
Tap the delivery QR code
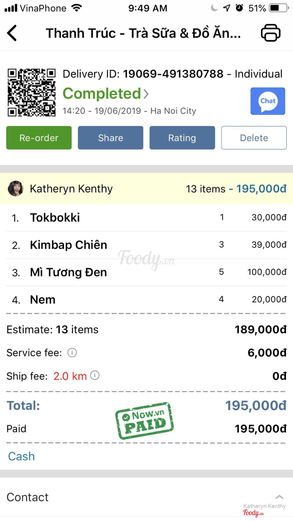point(32,92)
